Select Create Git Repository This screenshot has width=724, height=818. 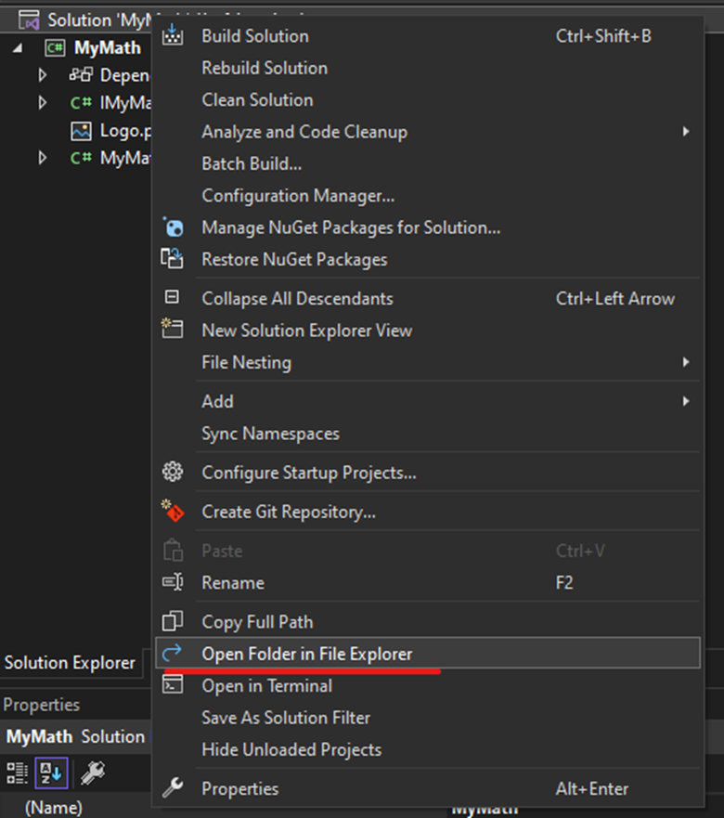point(428,512)
